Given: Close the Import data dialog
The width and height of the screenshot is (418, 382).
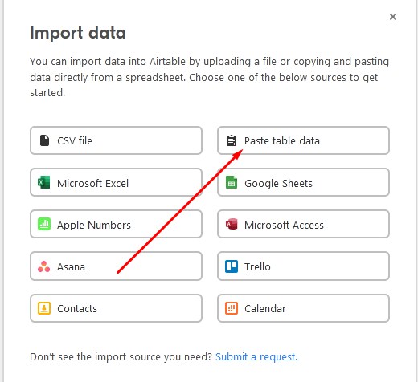Looking at the screenshot, I should [x=393, y=17].
